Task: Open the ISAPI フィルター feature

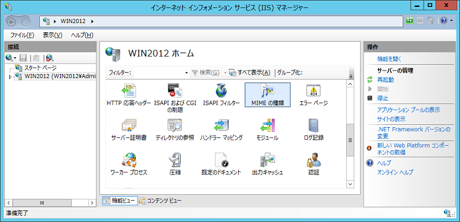Action: 221,95
